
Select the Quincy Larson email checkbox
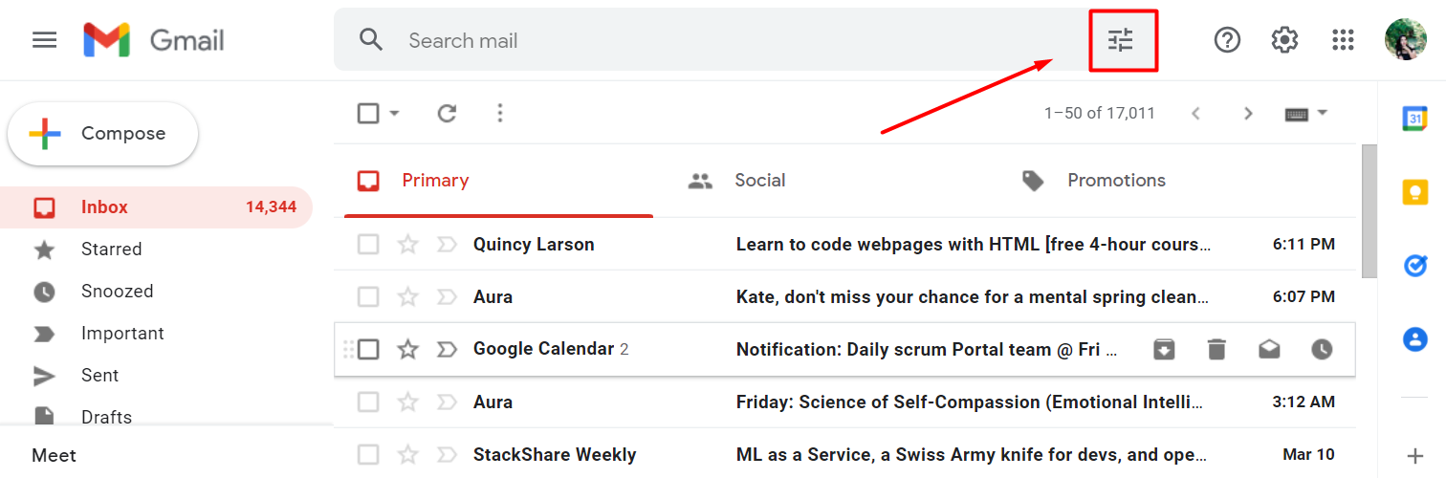coord(368,245)
